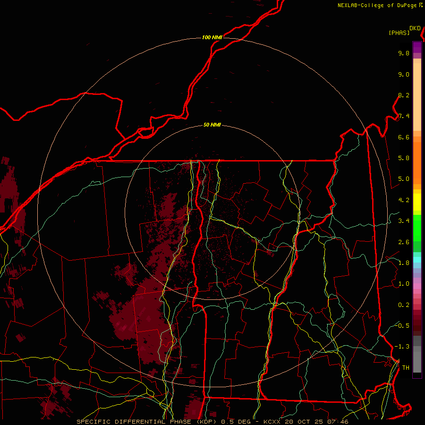Click the 1.8 legend value
Screen dimensions: 425x425
pyautogui.click(x=404, y=263)
